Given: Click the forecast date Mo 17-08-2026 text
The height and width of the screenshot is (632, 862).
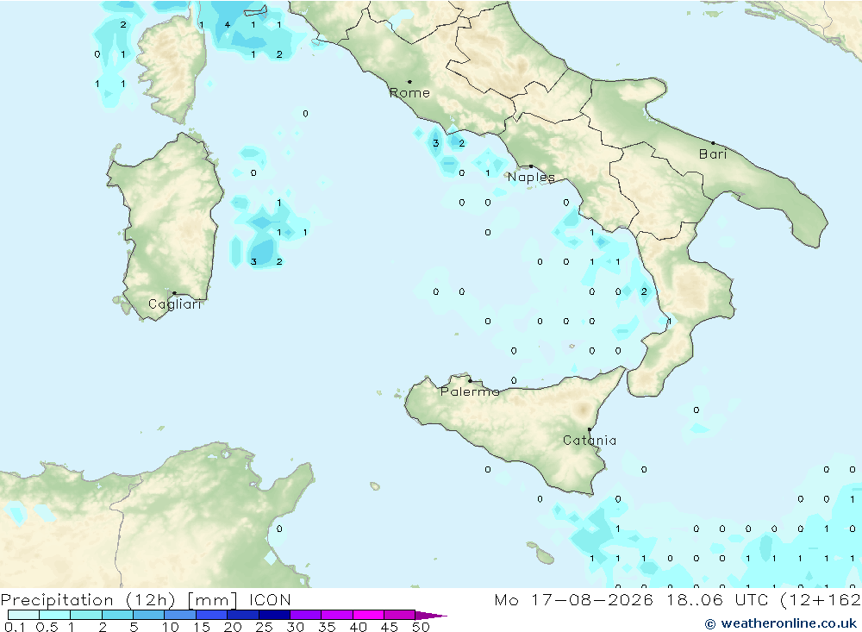Looking at the screenshot, I should coord(574,599).
